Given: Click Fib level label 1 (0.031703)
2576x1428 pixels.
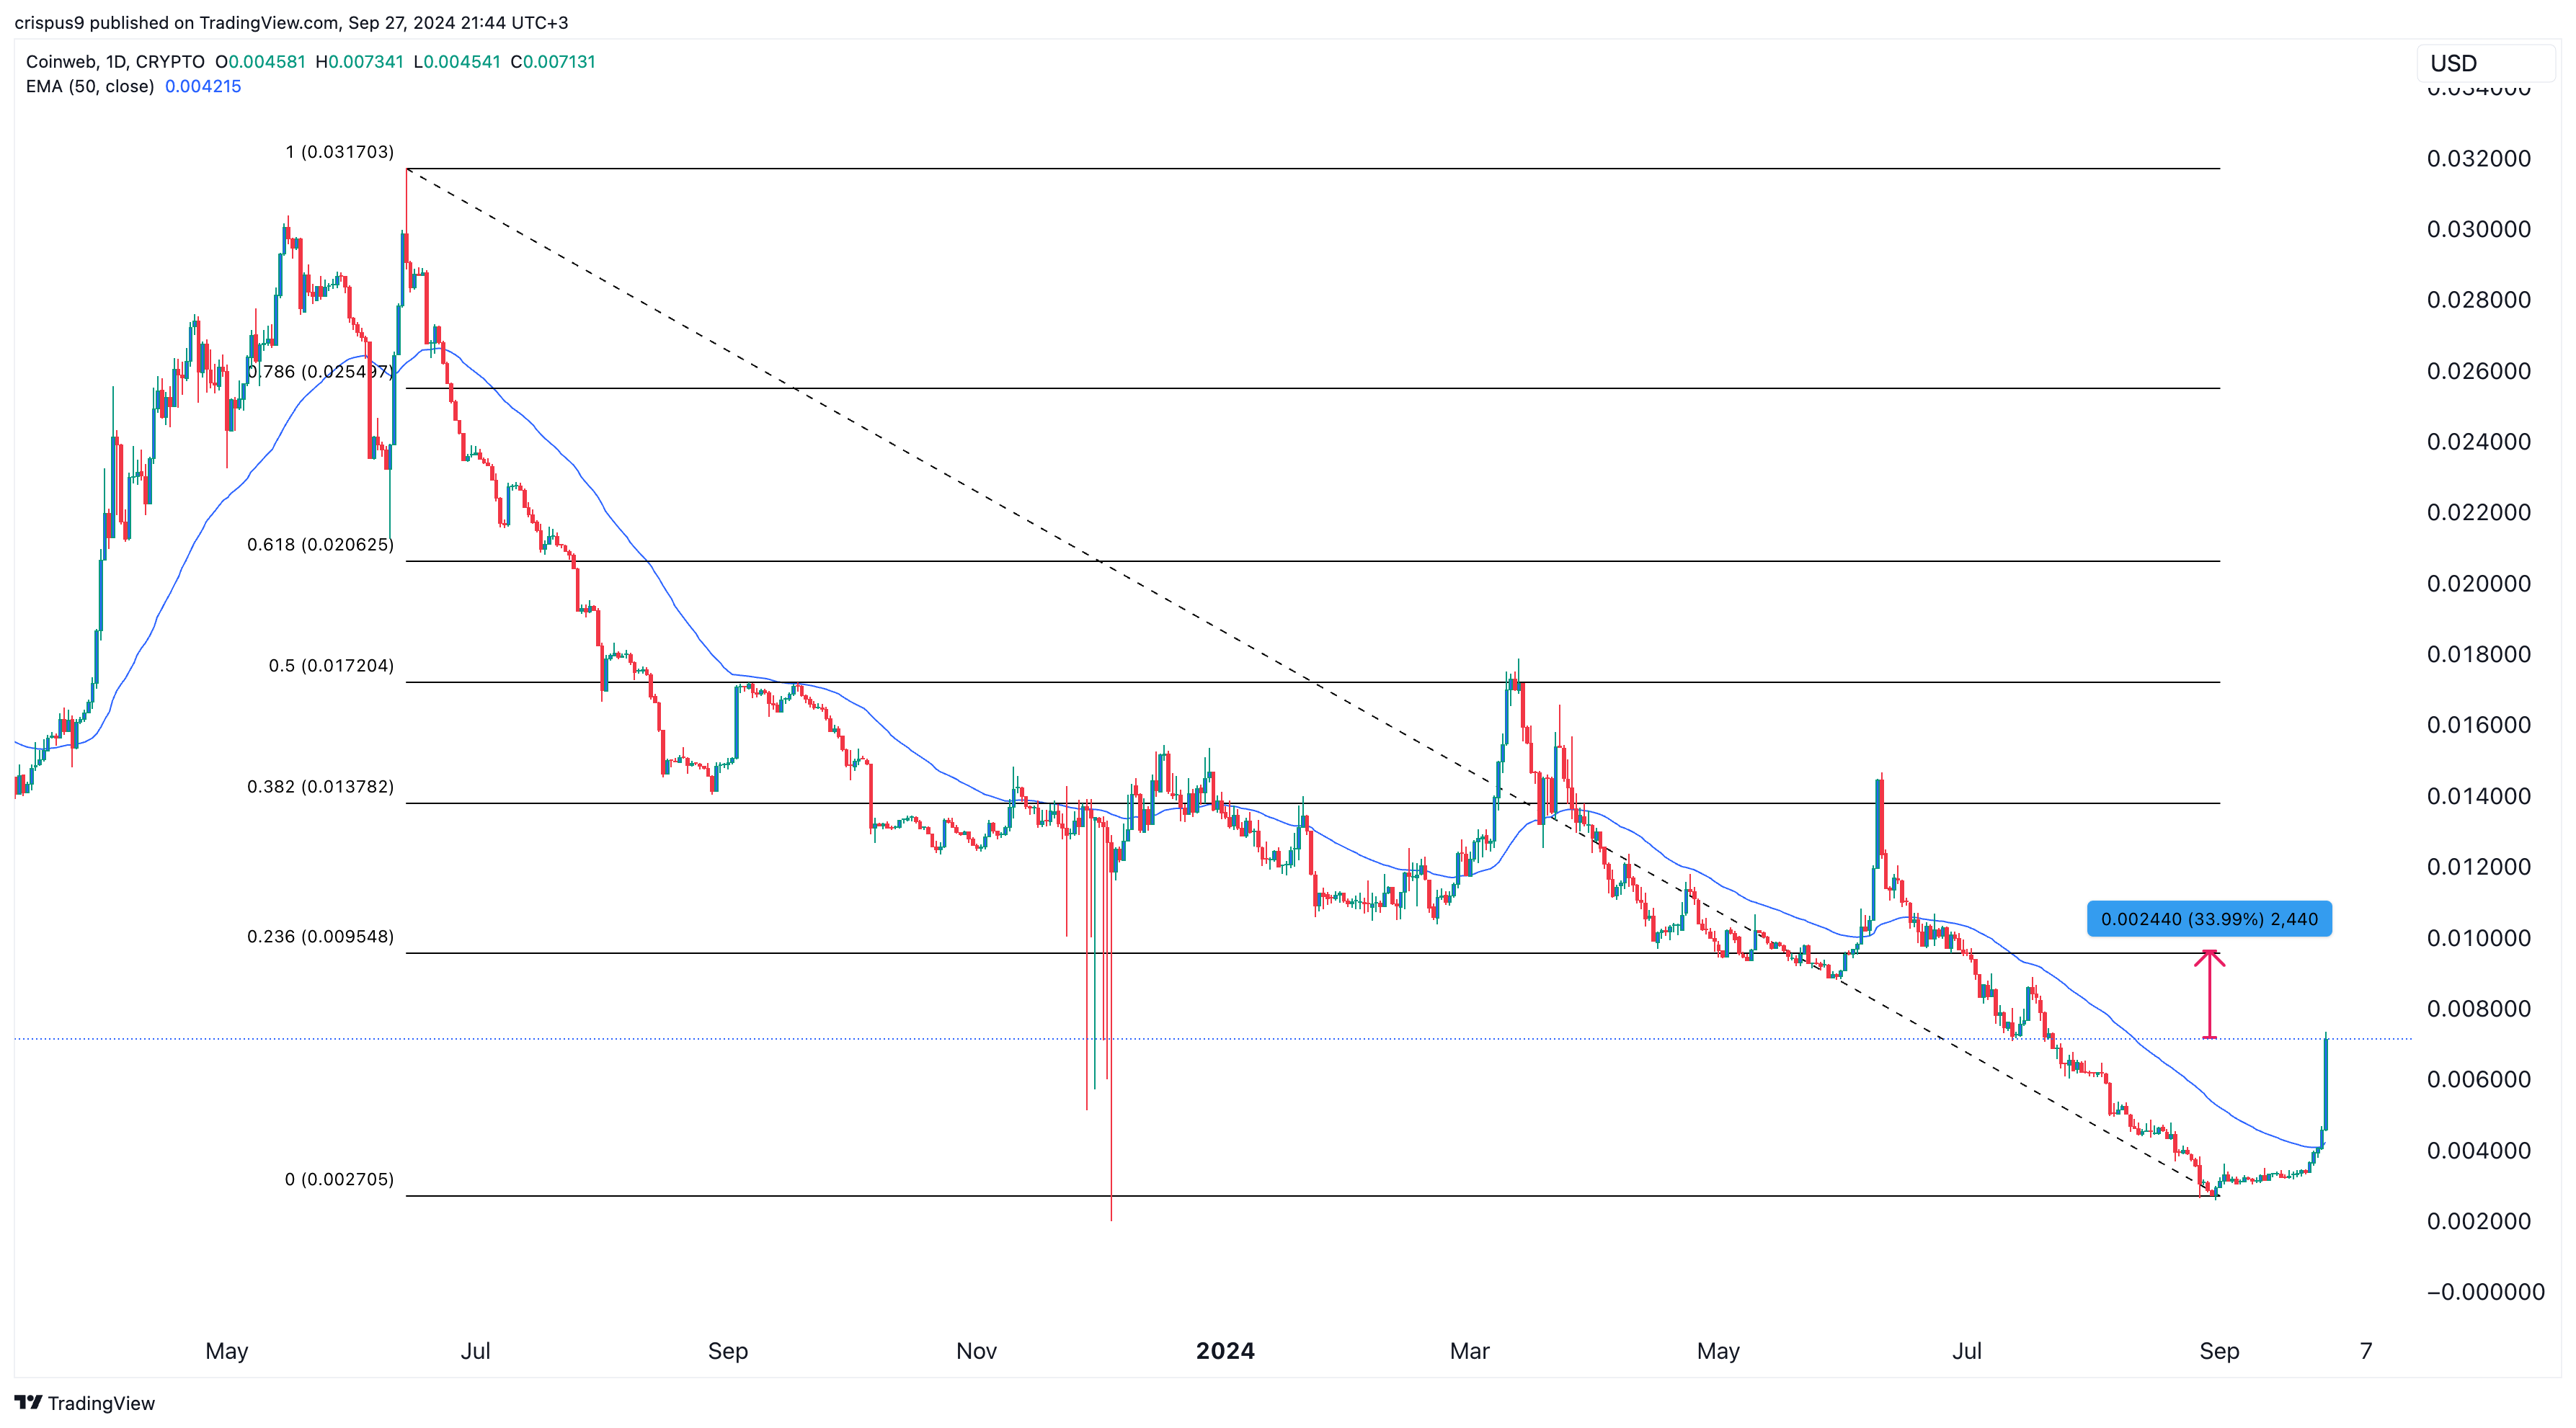Looking at the screenshot, I should (x=340, y=152).
